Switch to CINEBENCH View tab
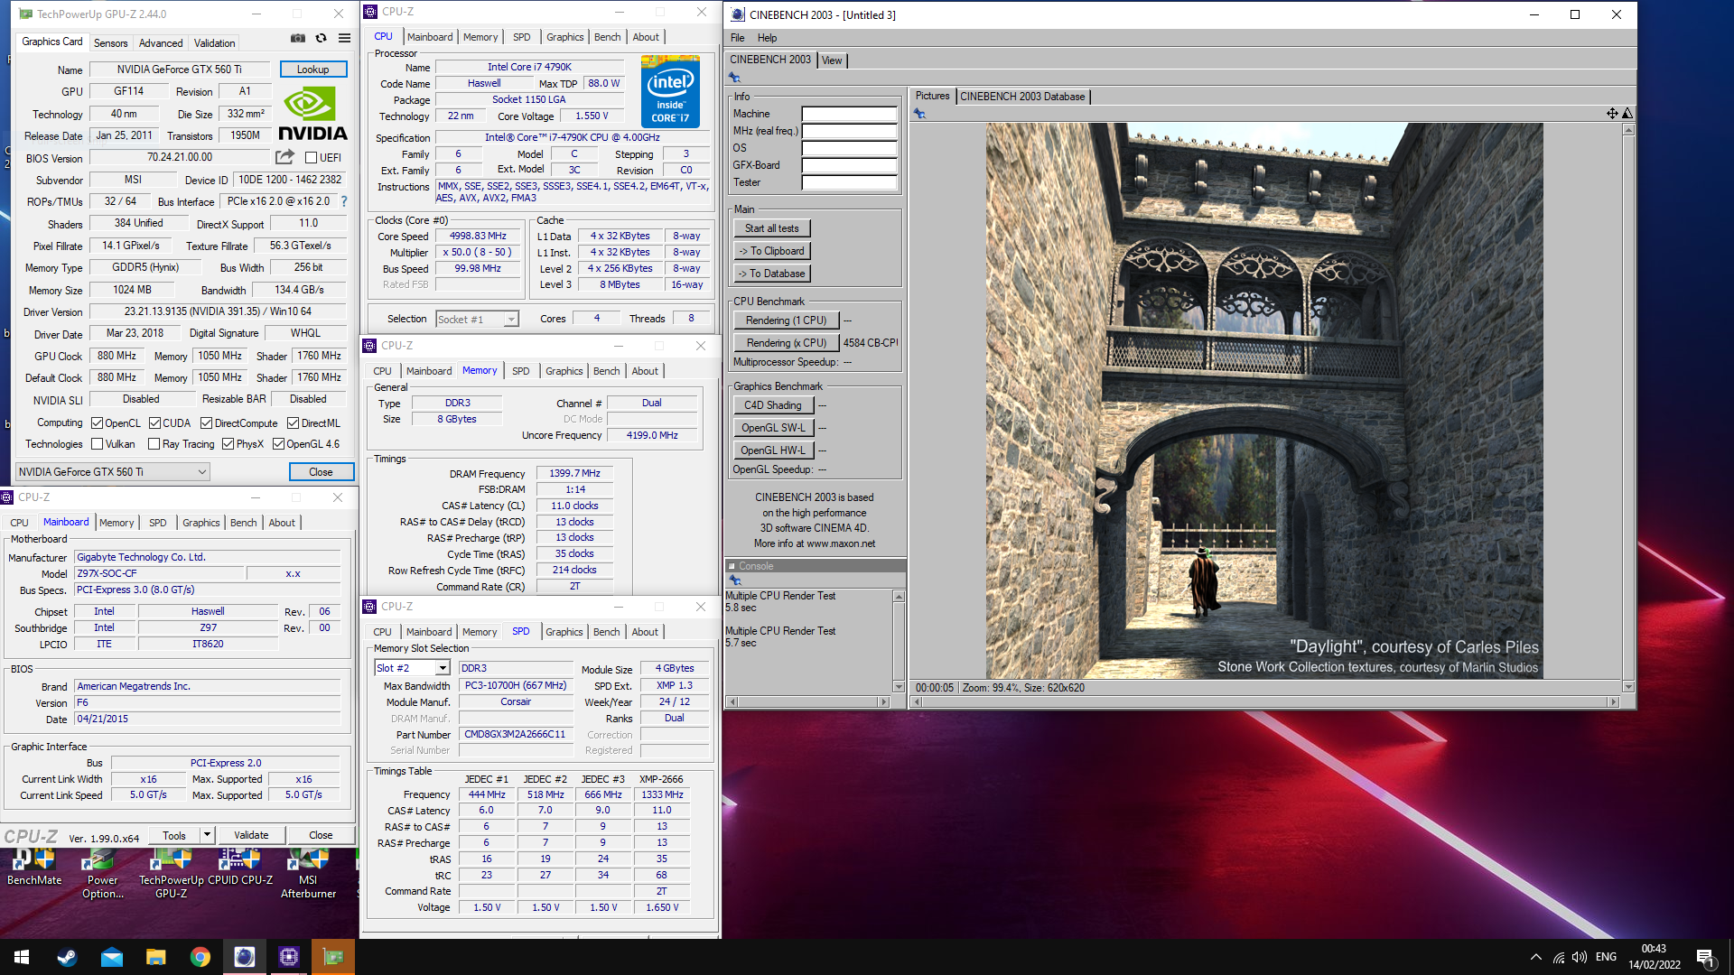The height and width of the screenshot is (975, 1734). [x=832, y=60]
